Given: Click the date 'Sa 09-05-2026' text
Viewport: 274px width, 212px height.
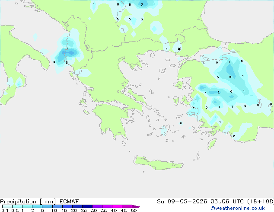Looking at the screenshot, I should [x=182, y=202].
